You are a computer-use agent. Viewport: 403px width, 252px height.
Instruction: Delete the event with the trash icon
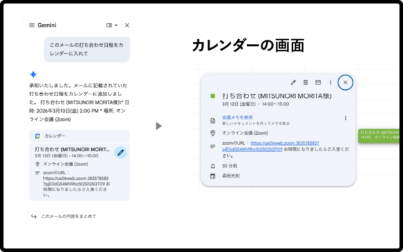tap(305, 83)
